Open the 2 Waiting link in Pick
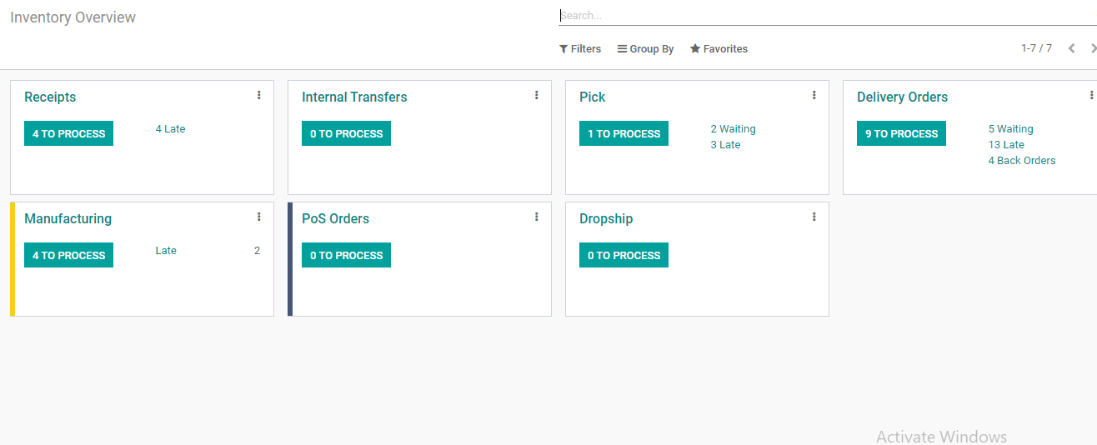 point(733,129)
